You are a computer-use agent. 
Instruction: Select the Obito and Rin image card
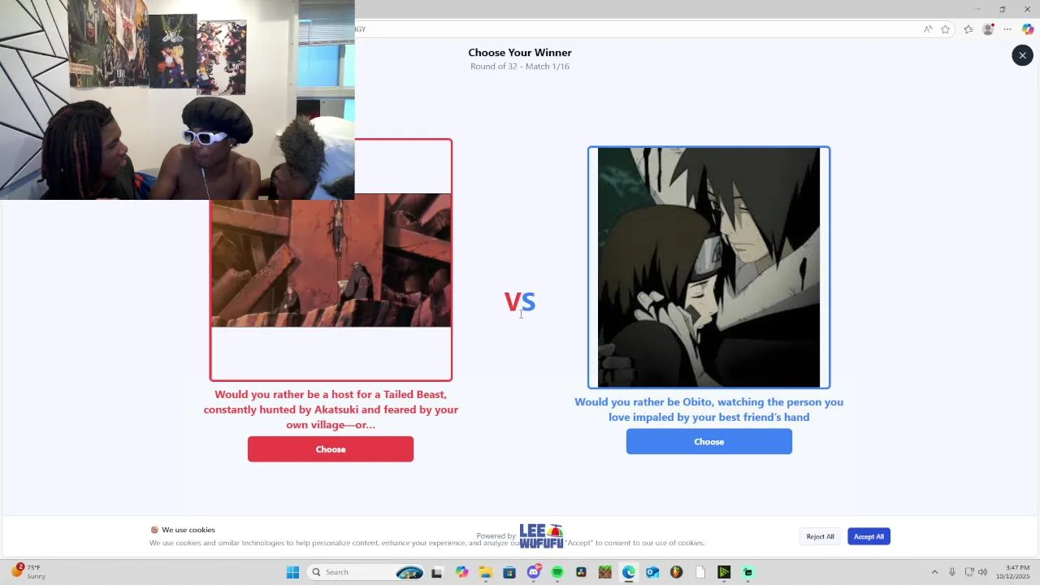708,267
